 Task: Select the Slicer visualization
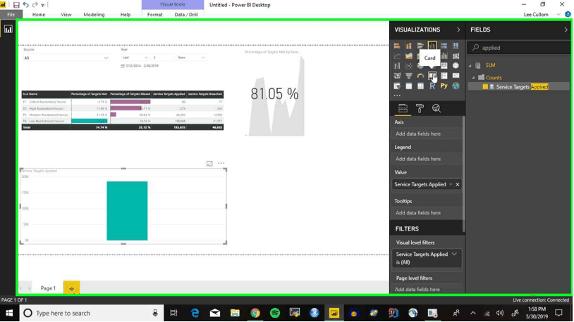click(x=397, y=86)
